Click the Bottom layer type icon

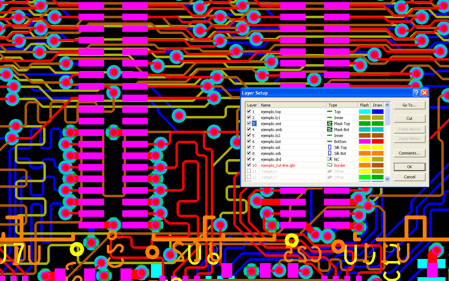point(329,142)
